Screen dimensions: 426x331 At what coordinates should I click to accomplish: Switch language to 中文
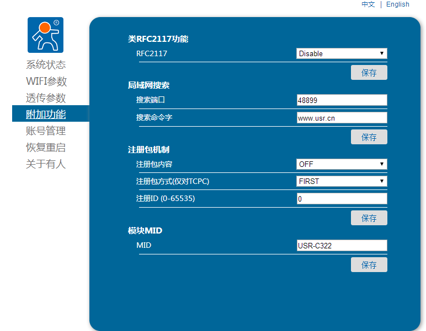[368, 4]
